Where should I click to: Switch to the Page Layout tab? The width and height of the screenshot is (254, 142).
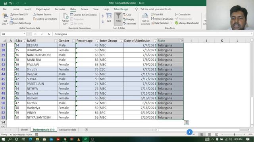coord(43,9)
